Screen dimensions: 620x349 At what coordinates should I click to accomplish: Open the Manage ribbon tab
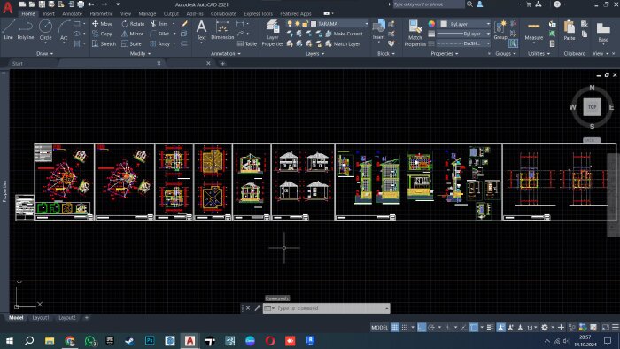click(147, 13)
